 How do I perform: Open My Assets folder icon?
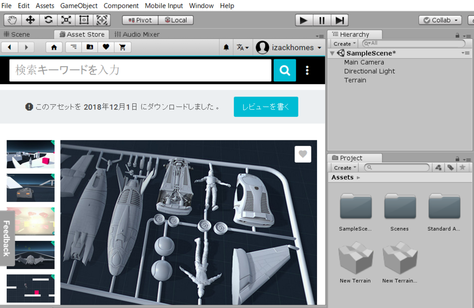click(x=90, y=47)
